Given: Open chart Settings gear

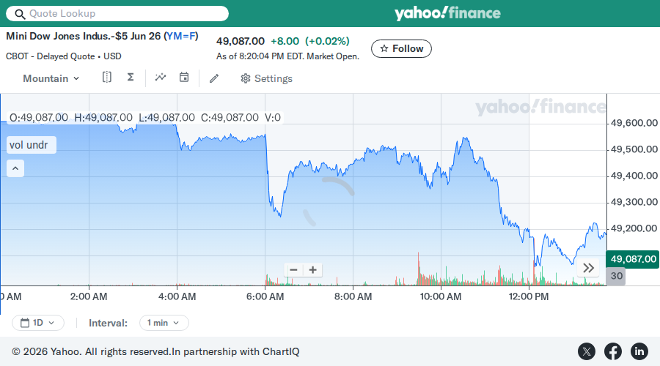Looking at the screenshot, I should [266, 78].
